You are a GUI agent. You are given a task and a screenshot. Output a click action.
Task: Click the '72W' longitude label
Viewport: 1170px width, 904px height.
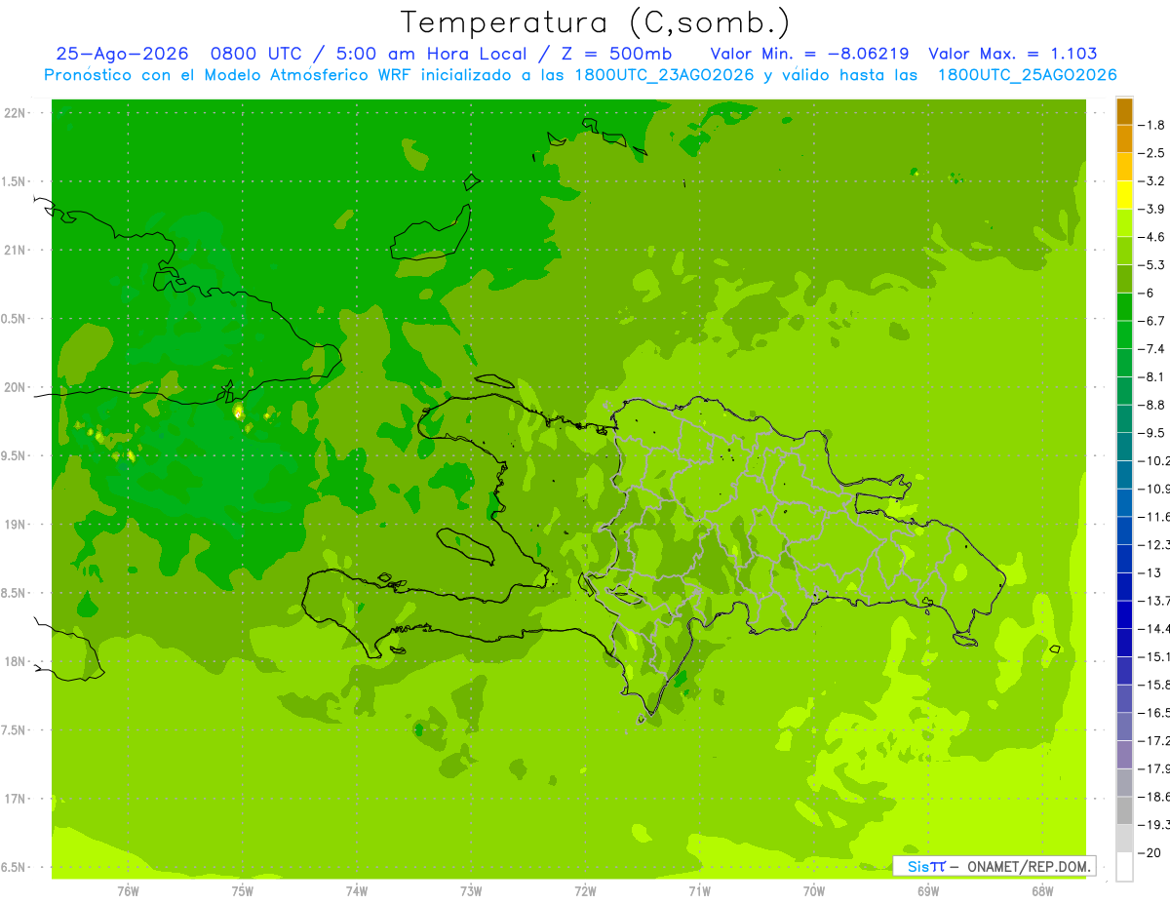(585, 890)
